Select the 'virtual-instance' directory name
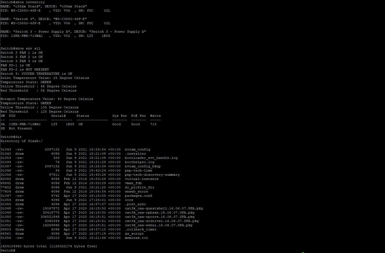The image size is (385, 253). [x=142, y=179]
